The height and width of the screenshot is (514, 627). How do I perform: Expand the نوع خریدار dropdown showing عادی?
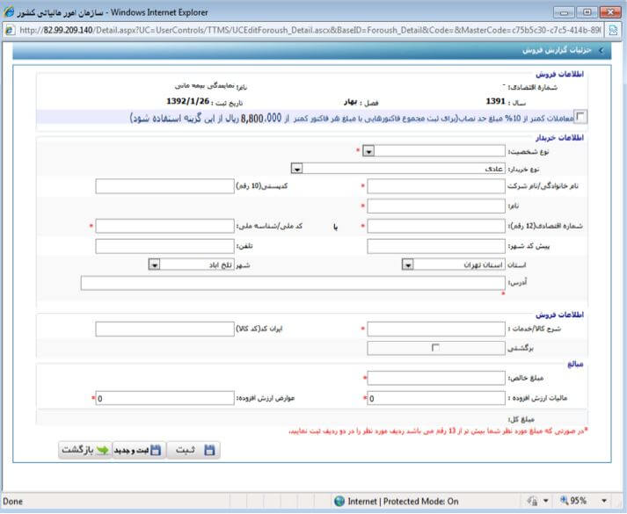coord(296,169)
